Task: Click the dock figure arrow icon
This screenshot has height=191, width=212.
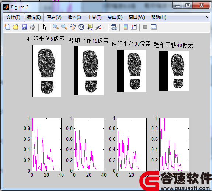Action: pyautogui.click(x=206, y=17)
